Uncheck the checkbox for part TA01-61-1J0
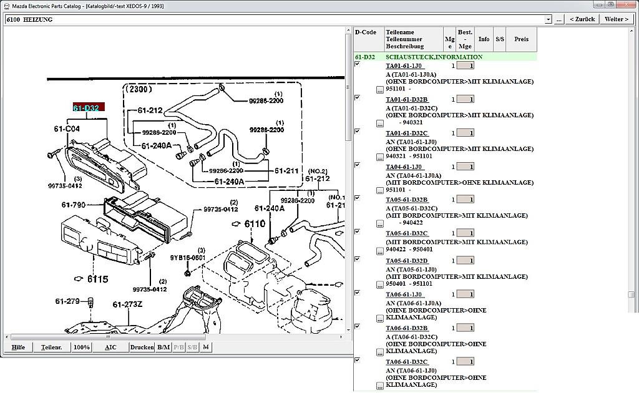Screen dimensions: 639x393 click(358, 64)
